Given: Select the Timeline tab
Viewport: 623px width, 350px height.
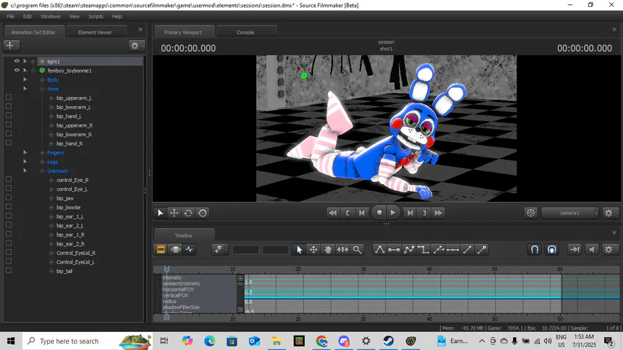Looking at the screenshot, I should pos(183,235).
